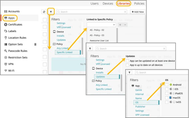Switch to the Libraries tab
189x118 pixels.
point(124,4)
